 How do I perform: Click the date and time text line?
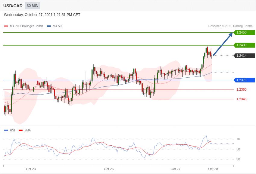click(42, 15)
